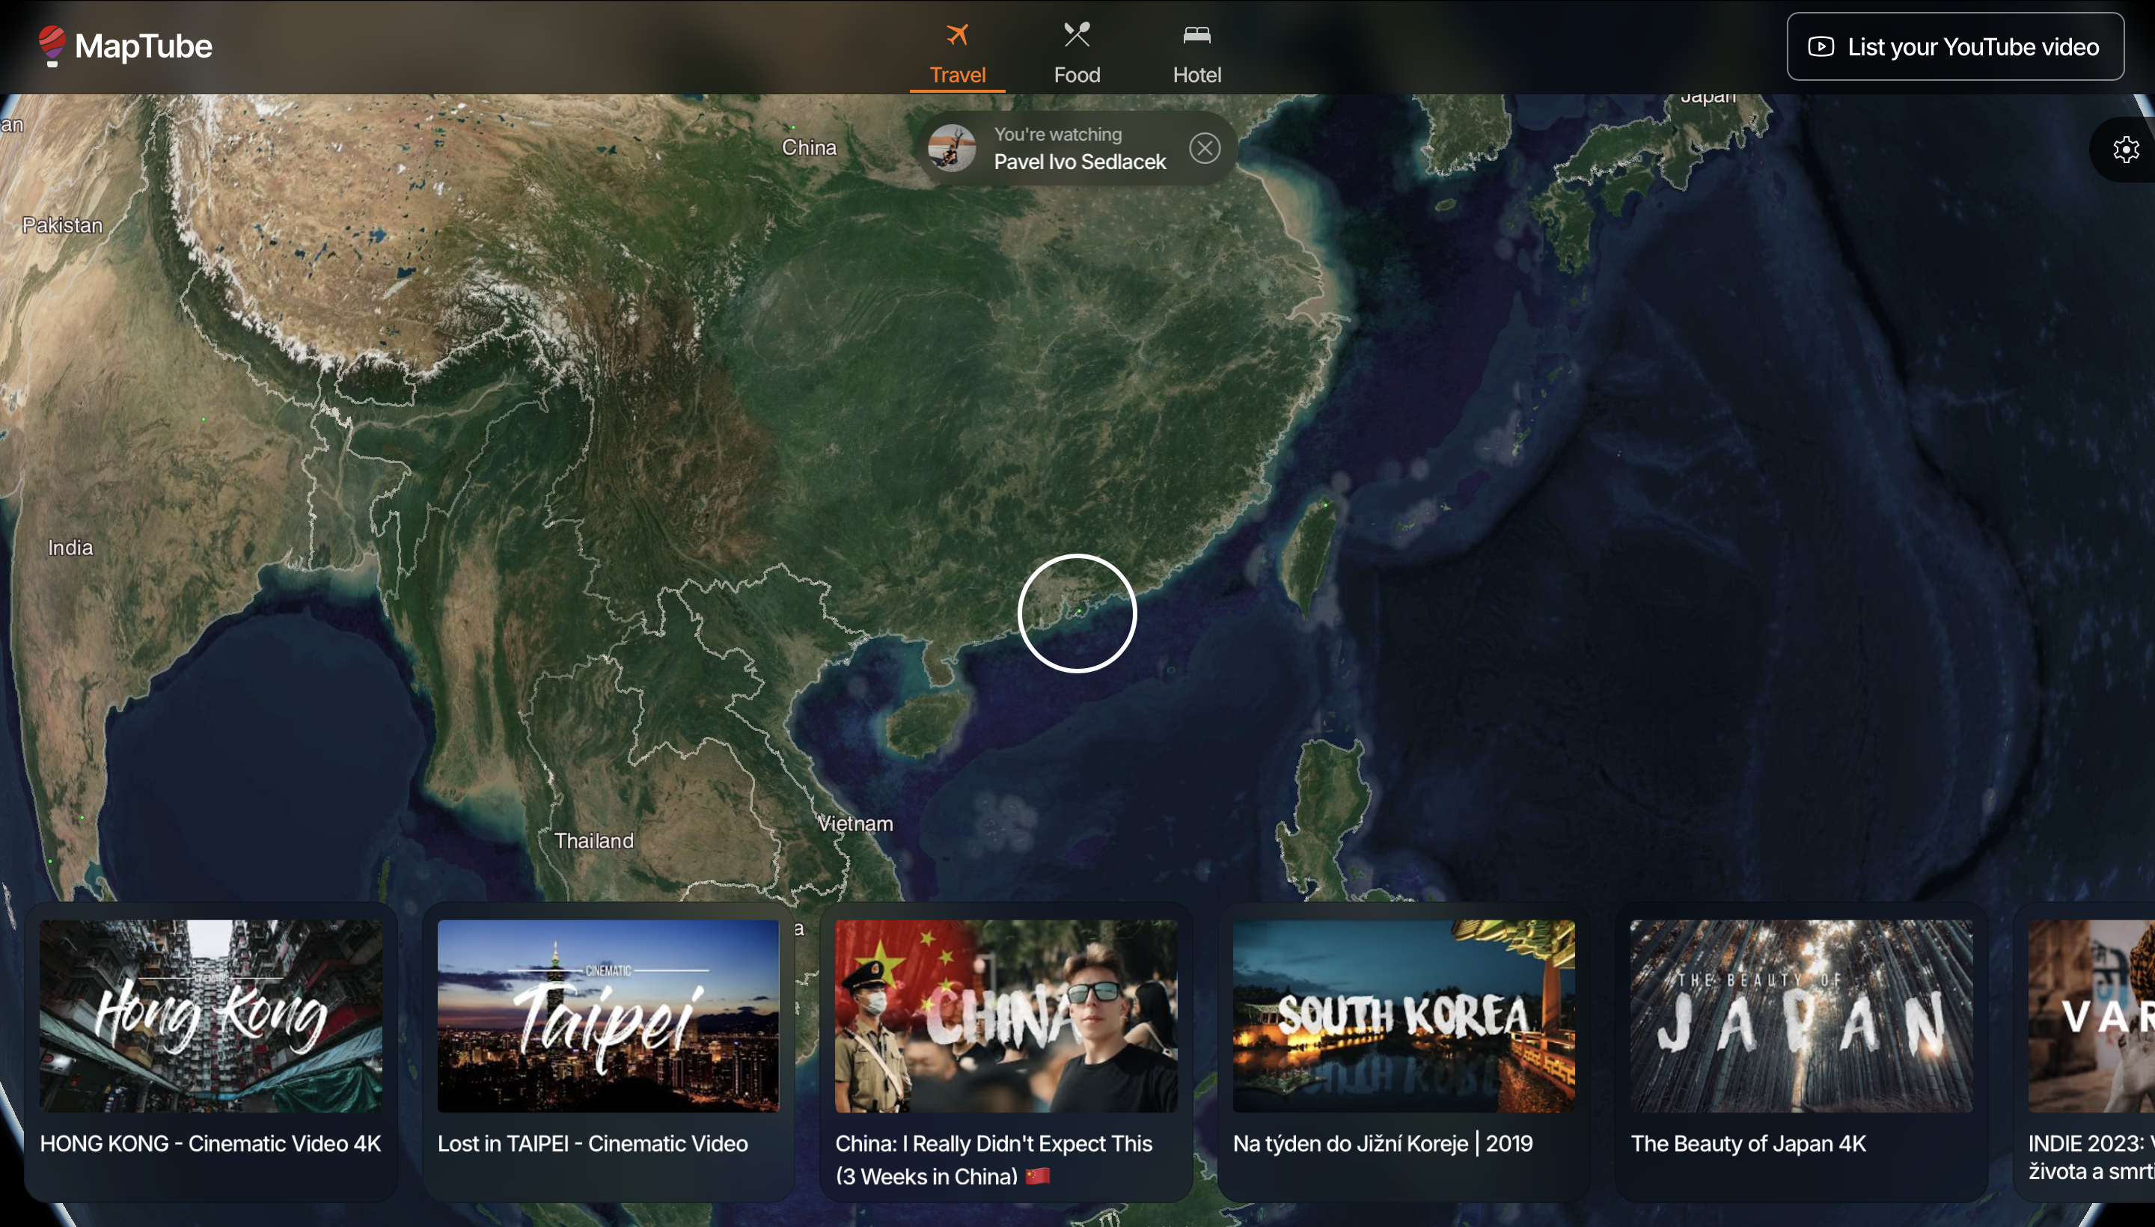Screen dimensions: 2155x1227
Task: Open the settings gear icon
Action: [x=2127, y=149]
